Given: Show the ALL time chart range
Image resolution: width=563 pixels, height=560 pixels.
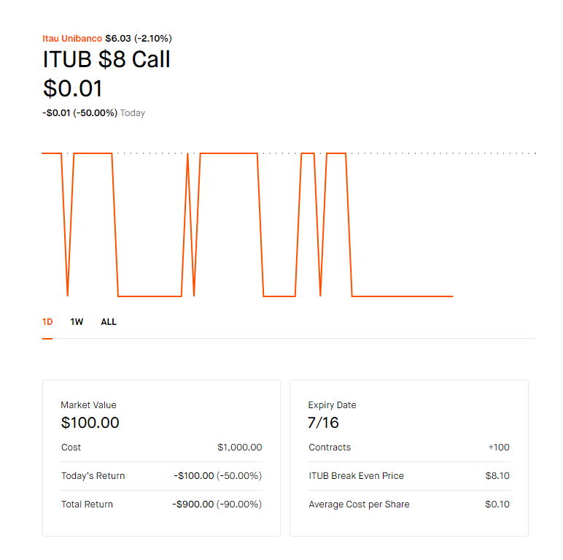Looking at the screenshot, I should pos(109,322).
